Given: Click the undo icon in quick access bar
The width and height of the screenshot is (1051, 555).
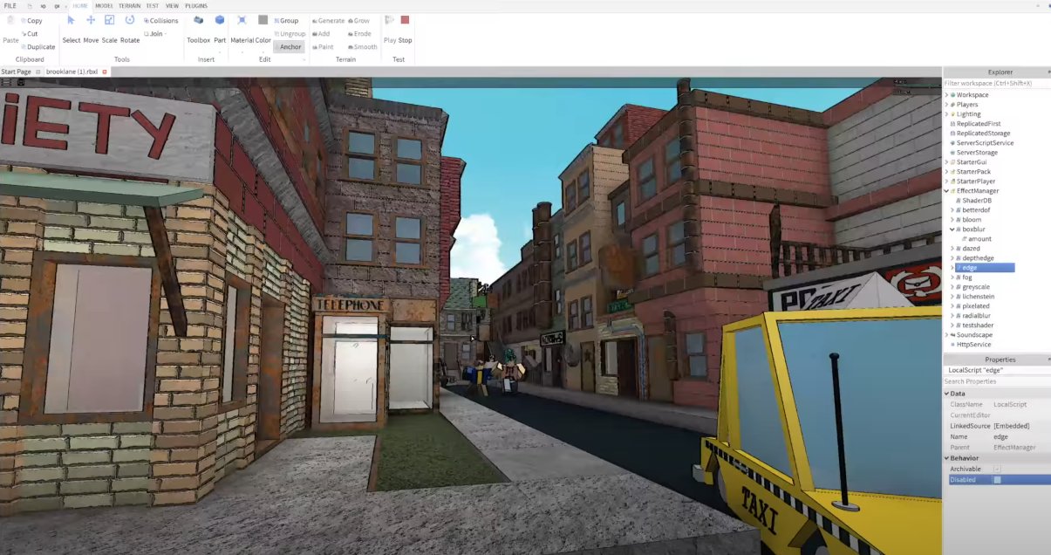Looking at the screenshot, I should pos(44,6).
